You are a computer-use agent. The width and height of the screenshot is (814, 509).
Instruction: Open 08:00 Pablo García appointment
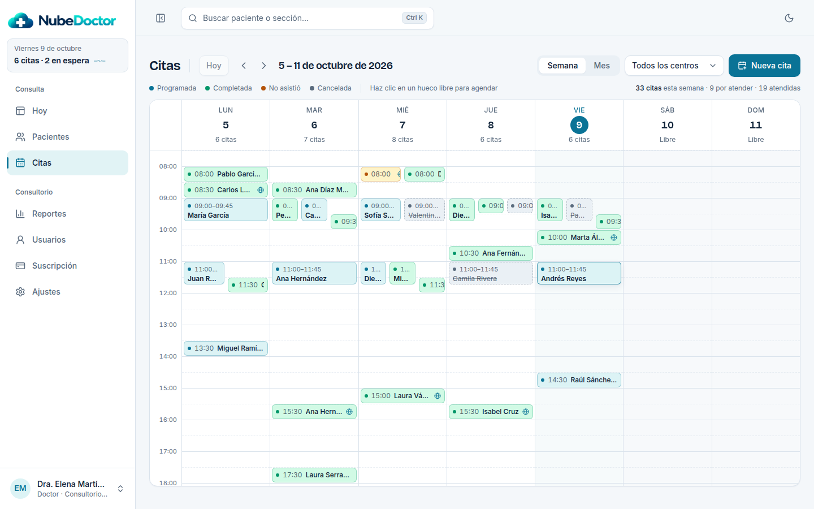coord(226,174)
